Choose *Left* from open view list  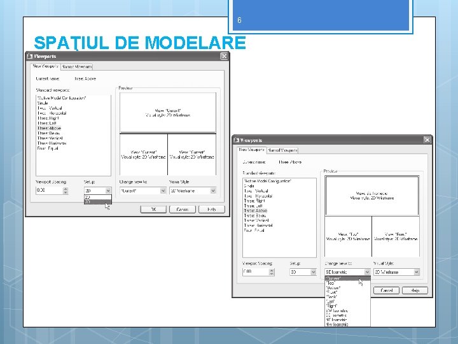347,301
